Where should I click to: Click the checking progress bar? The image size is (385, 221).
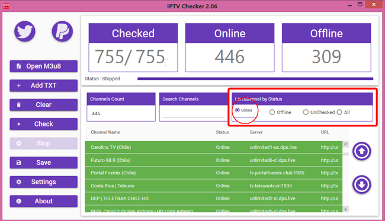(x=255, y=79)
